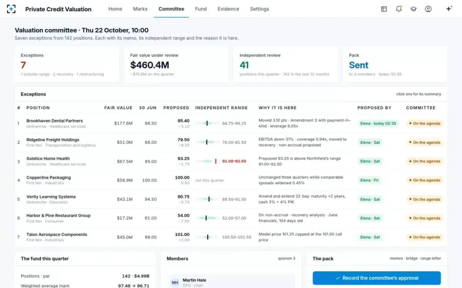This screenshot has height=288, width=462.
Task: Click Martin Hale in the Members list
Action: tap(194, 280)
